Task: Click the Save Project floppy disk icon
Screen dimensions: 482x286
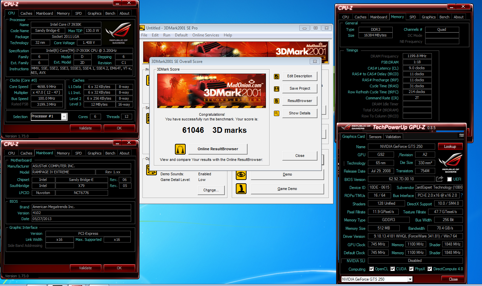Action: 277,89
